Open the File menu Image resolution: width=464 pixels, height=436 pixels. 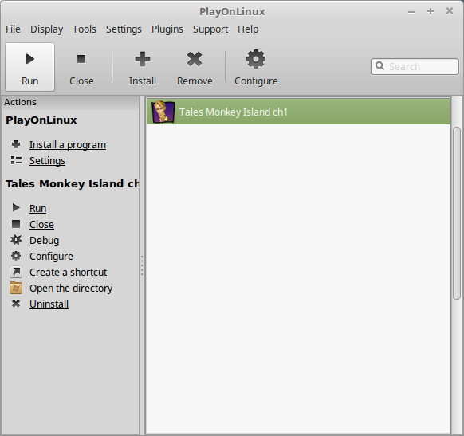coord(13,29)
